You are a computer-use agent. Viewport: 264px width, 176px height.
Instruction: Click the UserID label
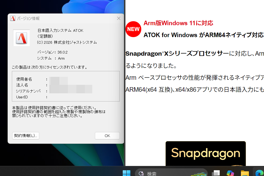click(22, 97)
